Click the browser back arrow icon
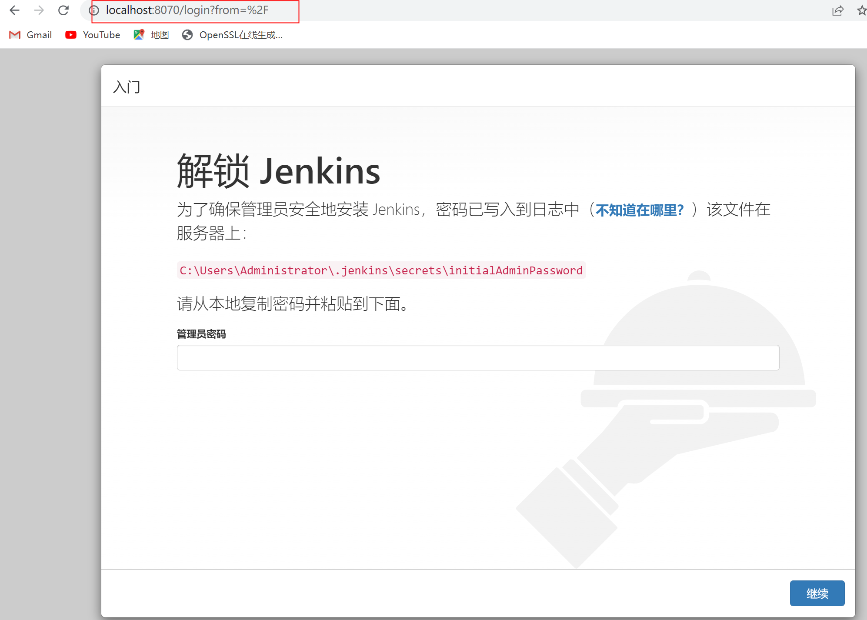 click(15, 10)
